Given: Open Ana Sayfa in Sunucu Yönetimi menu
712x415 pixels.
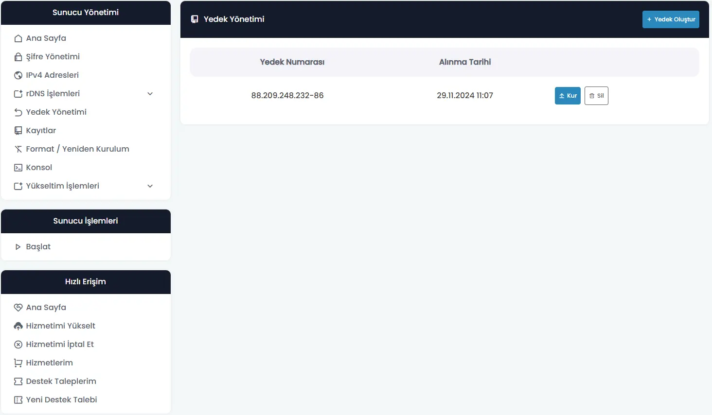Looking at the screenshot, I should pos(46,38).
